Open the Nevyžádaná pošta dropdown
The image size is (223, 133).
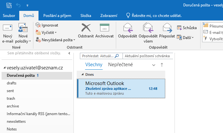tap(55, 40)
